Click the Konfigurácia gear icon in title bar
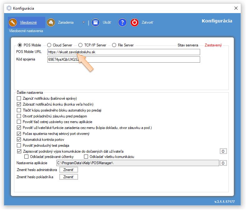 [9, 8]
